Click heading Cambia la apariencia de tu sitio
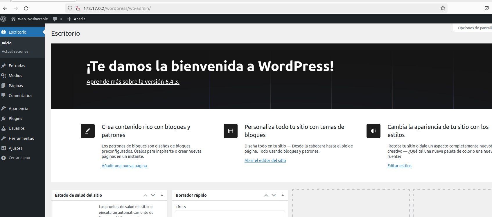Image resolution: width=492 pixels, height=217 pixels. coord(438,131)
